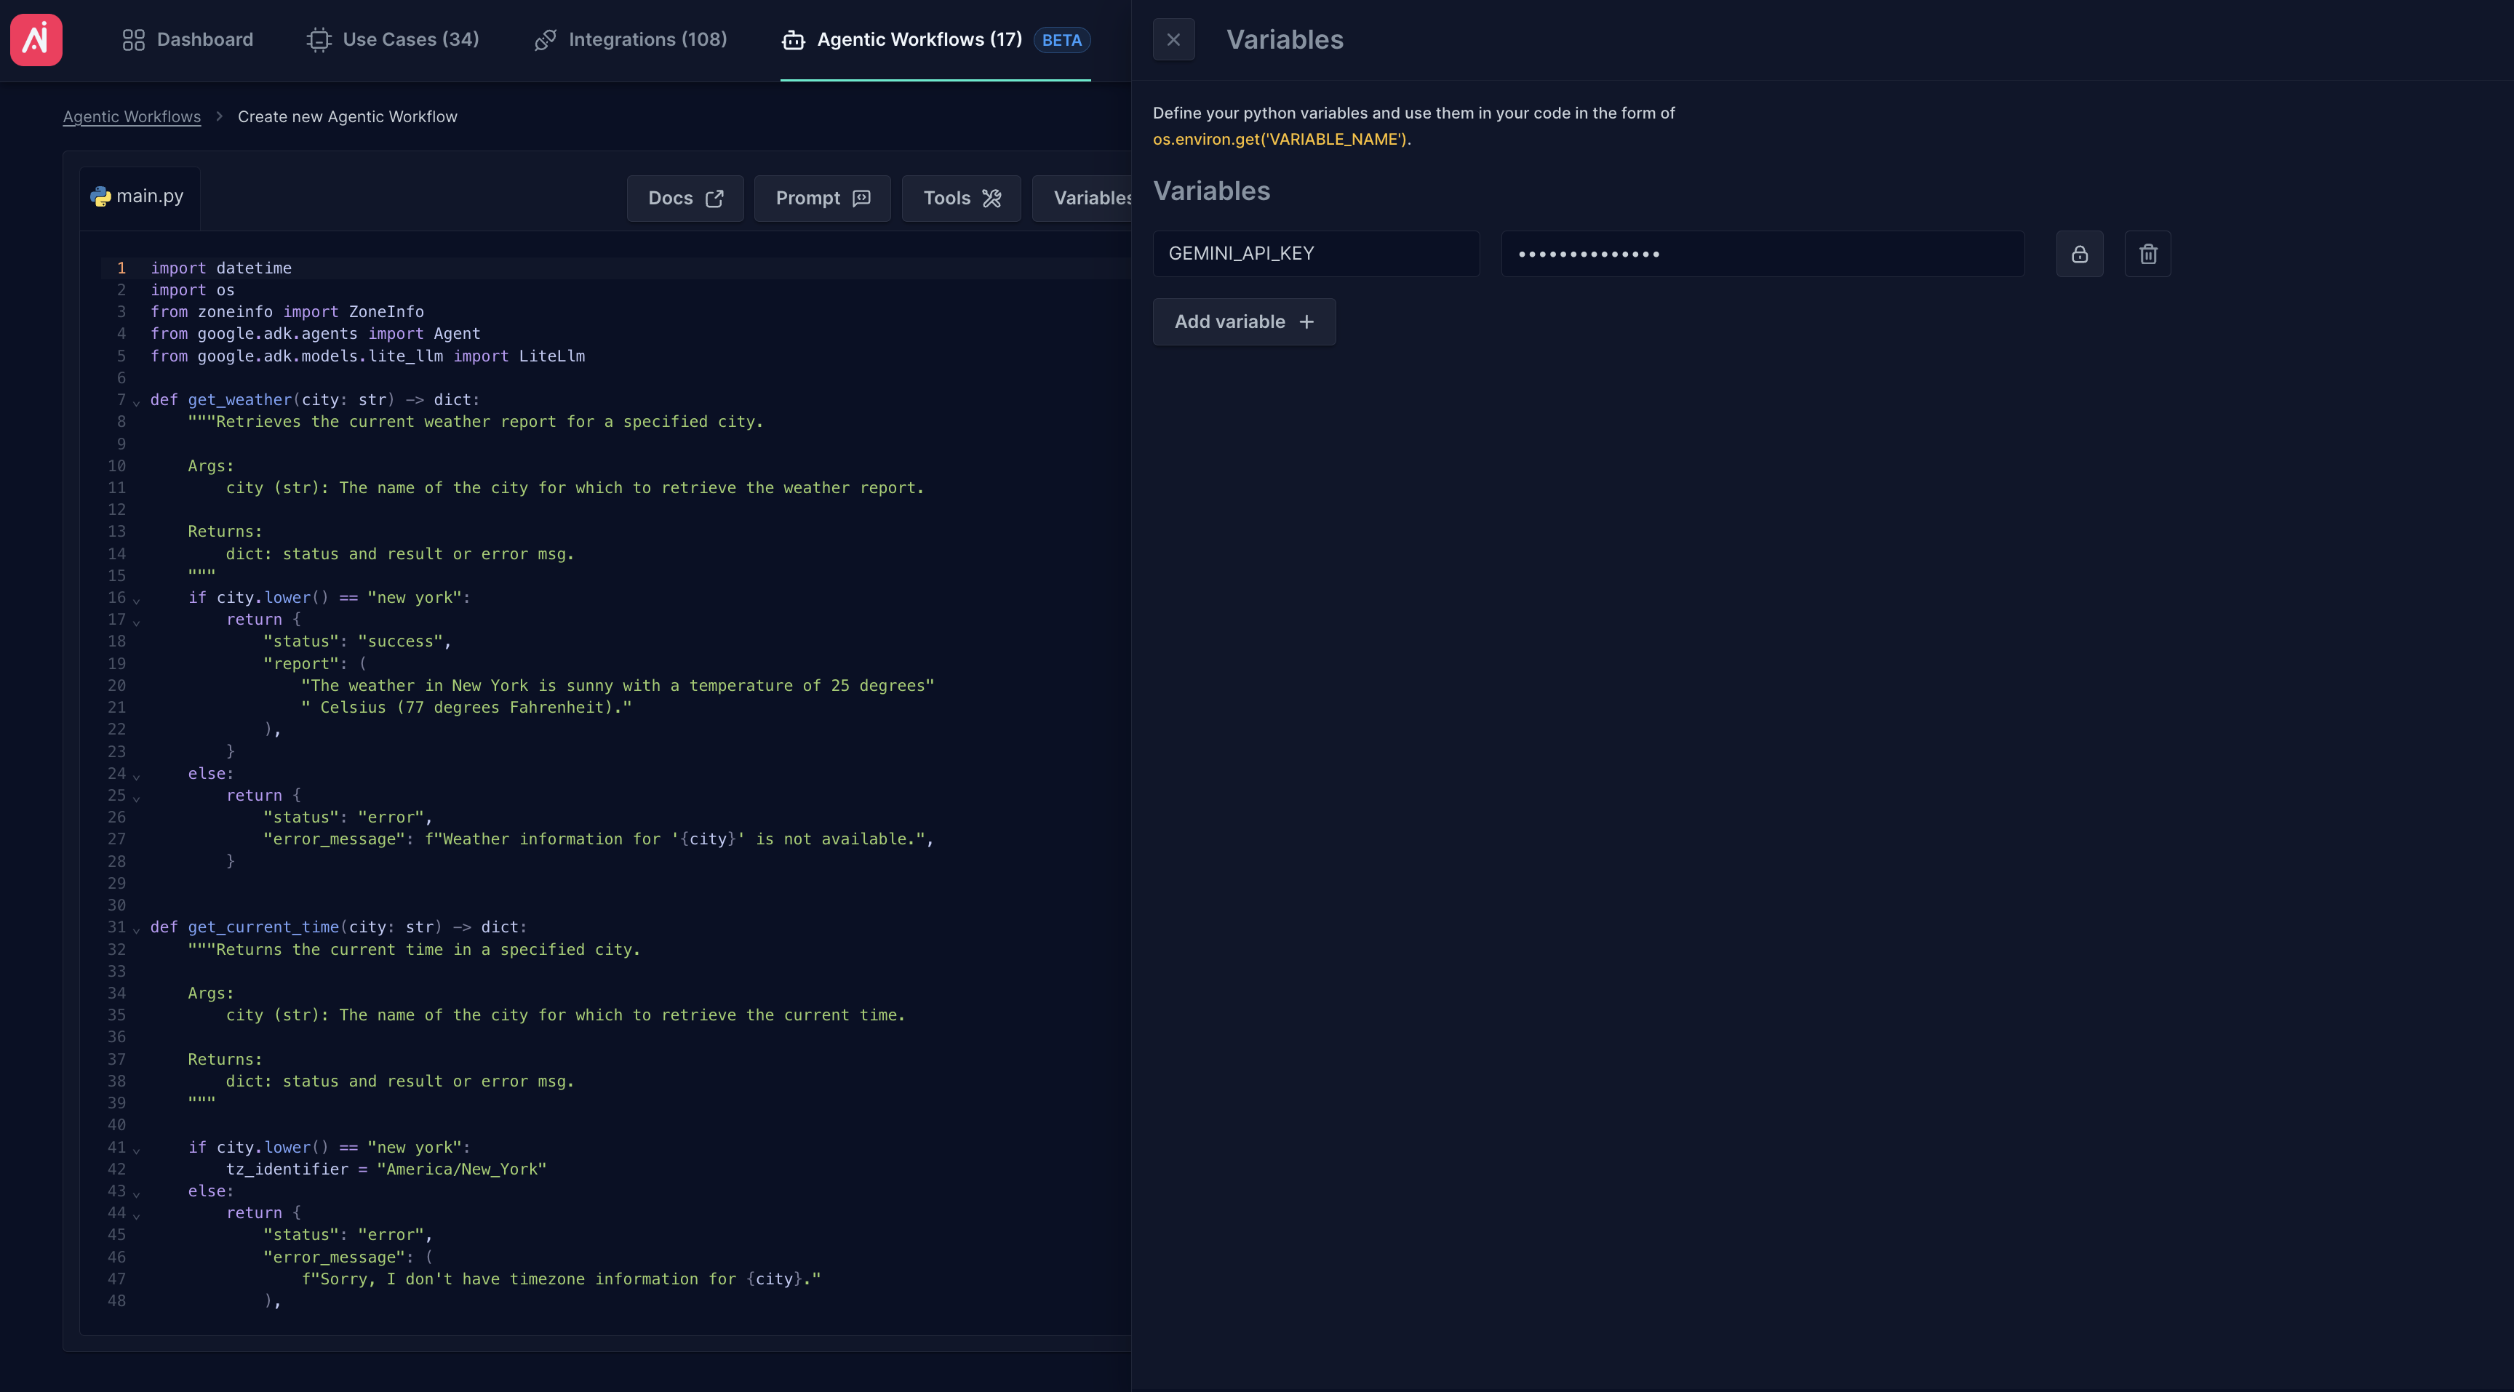Image resolution: width=2514 pixels, height=1392 pixels.
Task: Click the os.environ.get('VARIABLE_NAME') text
Action: click(1280, 138)
